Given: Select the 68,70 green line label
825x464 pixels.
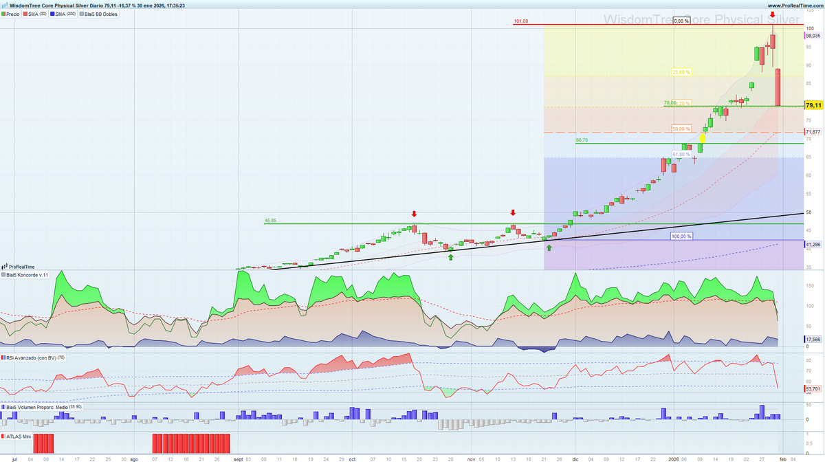Looking at the screenshot, I should click(x=582, y=140).
